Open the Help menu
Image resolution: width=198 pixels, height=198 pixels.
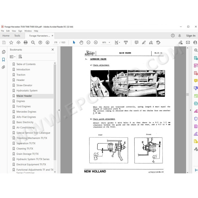36,31
